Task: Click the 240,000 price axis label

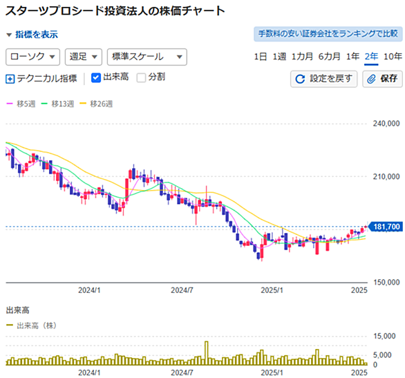Action: pyautogui.click(x=386, y=124)
